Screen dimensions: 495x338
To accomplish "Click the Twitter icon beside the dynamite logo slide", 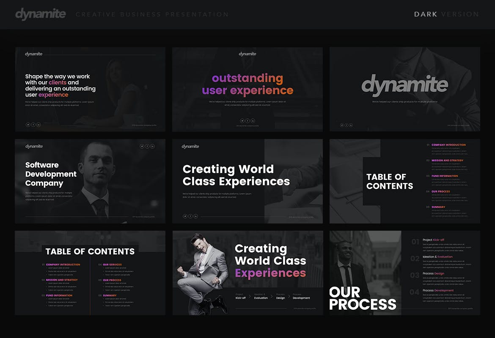I will [342, 125].
